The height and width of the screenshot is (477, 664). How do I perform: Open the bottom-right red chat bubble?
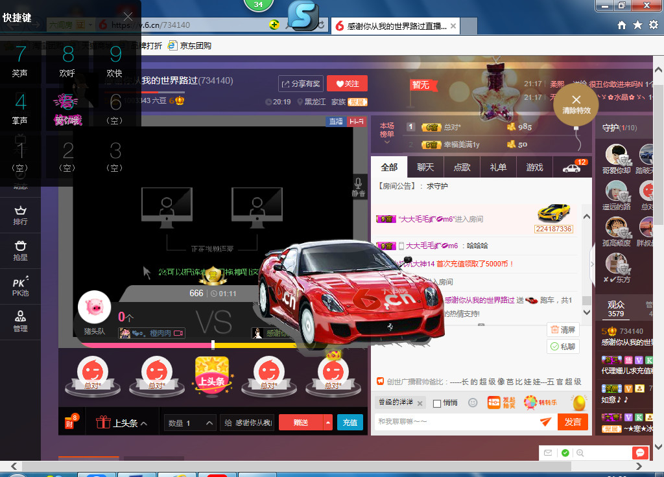[x=640, y=453]
